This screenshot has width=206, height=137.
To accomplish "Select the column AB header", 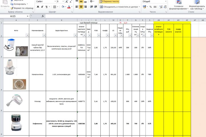I will click(x=159, y=20).
